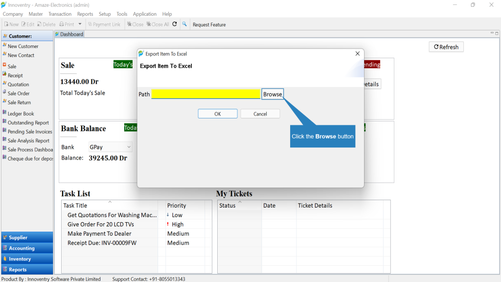Open the Bank GPay dropdown
Viewport: 501px width, 282px height.
point(110,147)
